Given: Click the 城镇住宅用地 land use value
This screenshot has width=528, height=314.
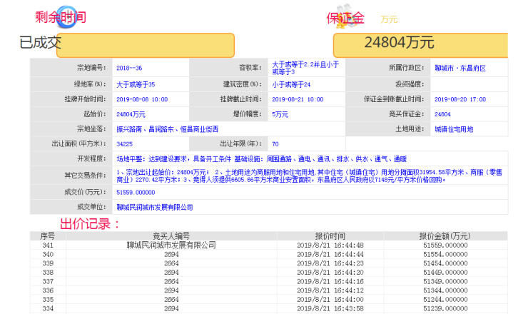Looking at the screenshot, I should point(454,129).
